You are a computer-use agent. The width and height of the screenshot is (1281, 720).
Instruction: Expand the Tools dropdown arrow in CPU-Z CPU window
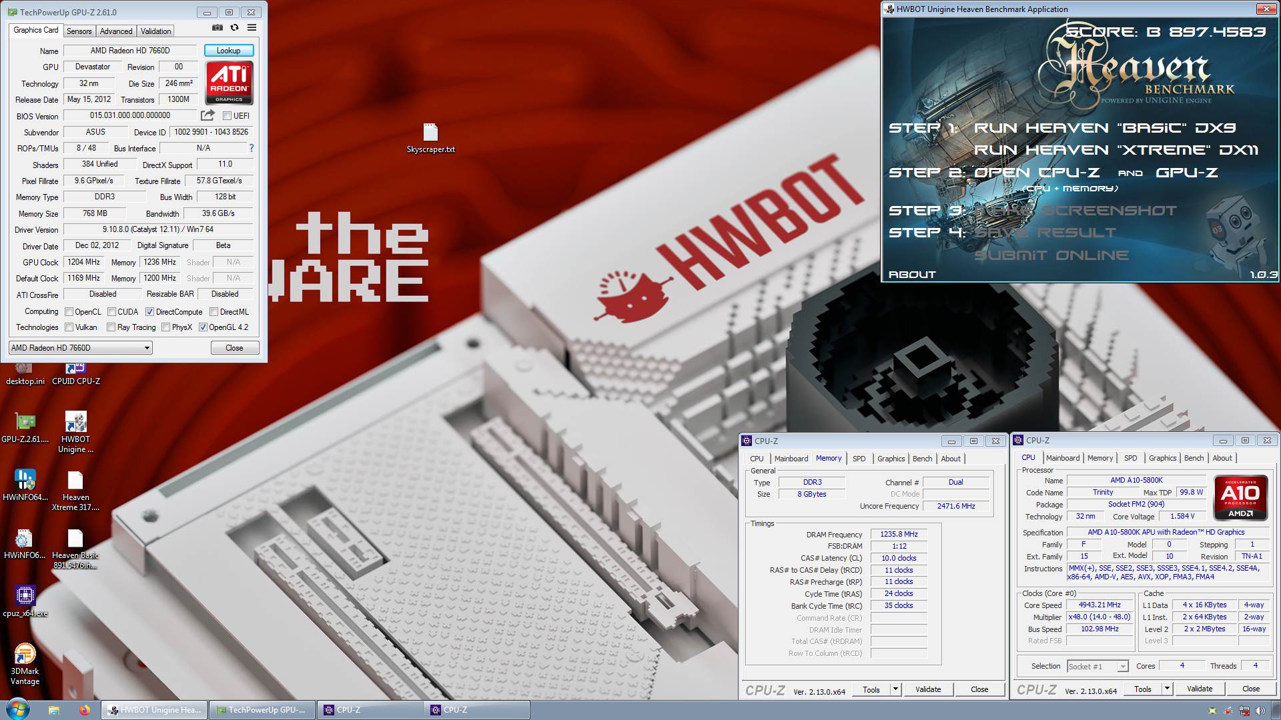[x=1167, y=689]
